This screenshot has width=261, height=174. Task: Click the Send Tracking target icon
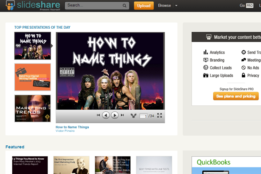pyautogui.click(x=244, y=52)
